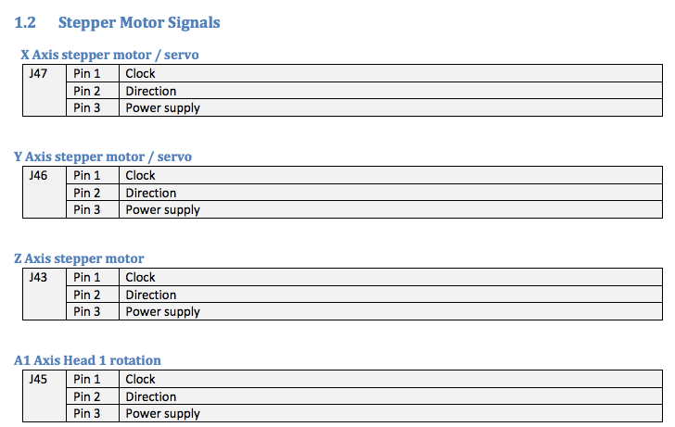
Task: Click the J47 connector cell
Action: pos(45,90)
